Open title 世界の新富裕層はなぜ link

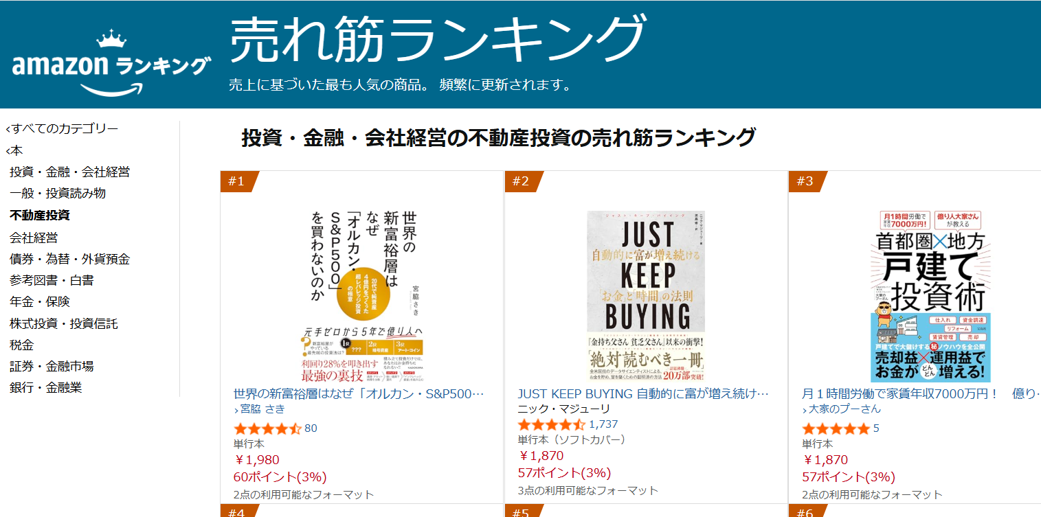(x=359, y=394)
